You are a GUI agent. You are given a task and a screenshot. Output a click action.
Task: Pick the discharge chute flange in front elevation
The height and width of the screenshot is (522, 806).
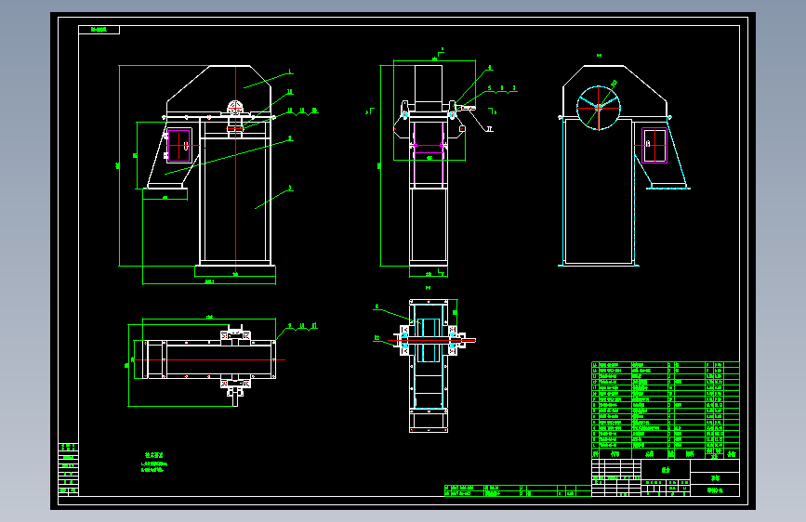165,186
